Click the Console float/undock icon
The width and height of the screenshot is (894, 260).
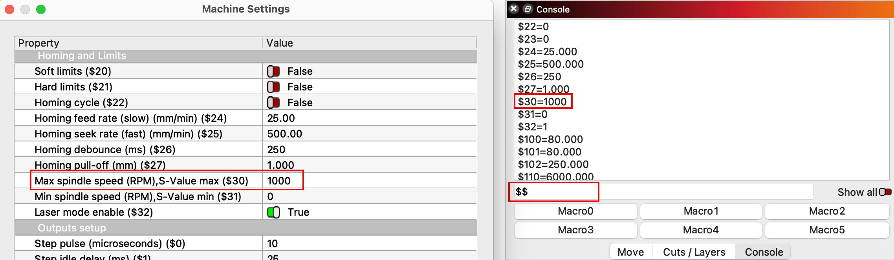click(x=528, y=9)
